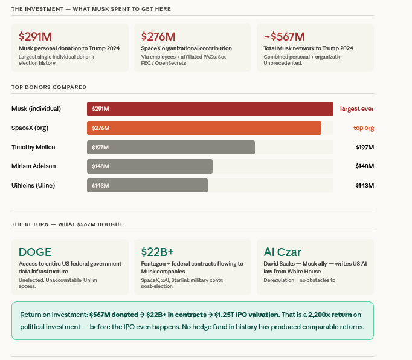Image resolution: width=412 pixels, height=360 pixels.
Task: Click the AI Czar David Sacks card
Action: coord(315,267)
